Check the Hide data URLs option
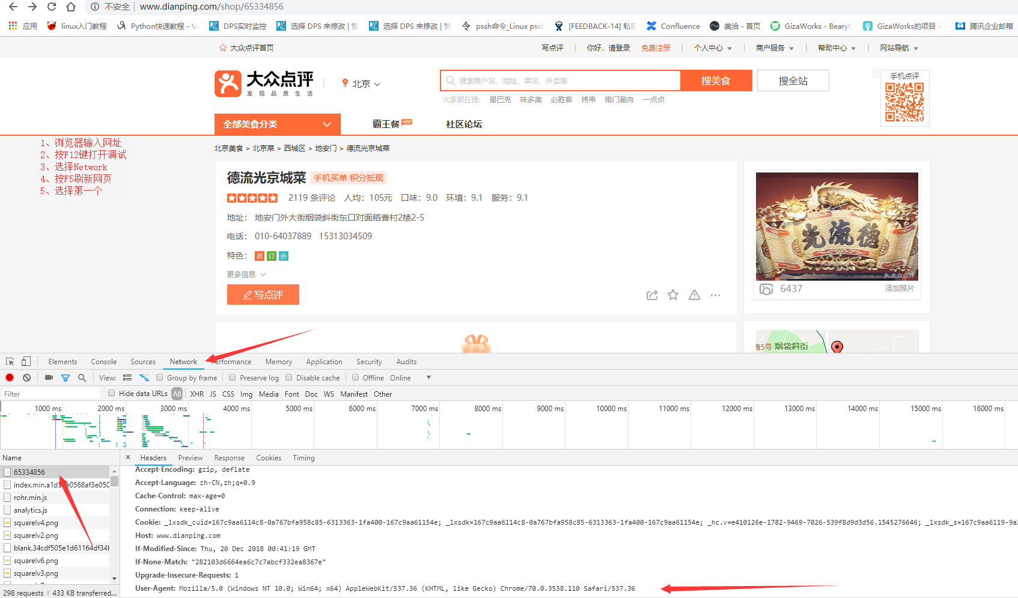This screenshot has width=1018, height=598. (111, 393)
